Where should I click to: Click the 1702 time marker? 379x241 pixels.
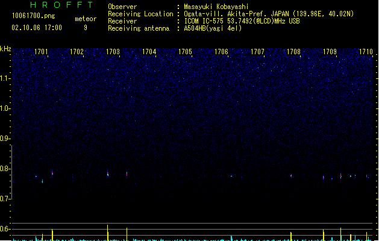(x=77, y=52)
